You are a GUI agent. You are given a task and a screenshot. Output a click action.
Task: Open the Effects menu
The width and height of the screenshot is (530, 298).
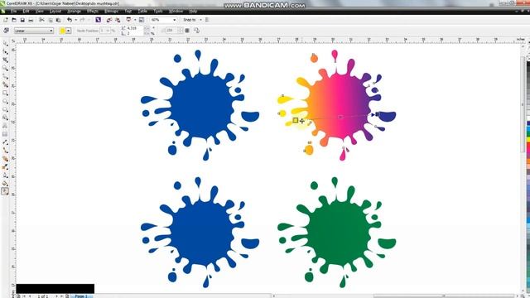click(x=93, y=11)
